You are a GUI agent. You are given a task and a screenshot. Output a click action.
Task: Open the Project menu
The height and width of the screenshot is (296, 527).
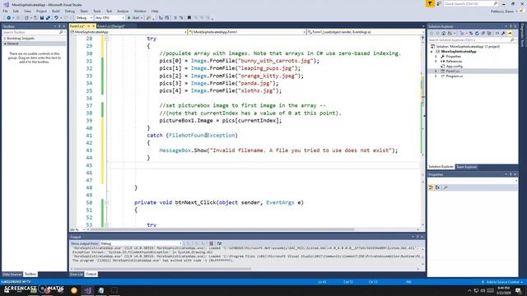click(x=41, y=11)
